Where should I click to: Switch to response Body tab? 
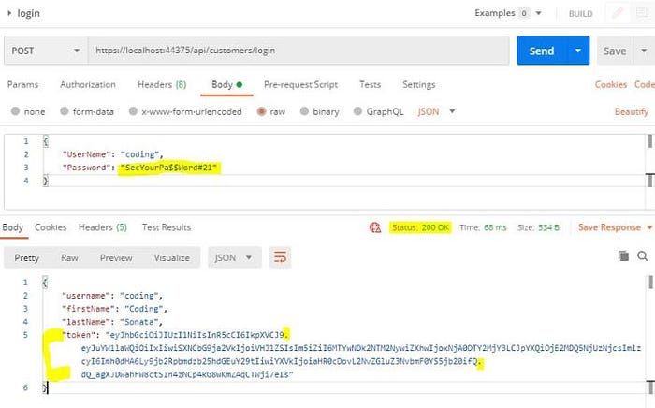click(12, 227)
